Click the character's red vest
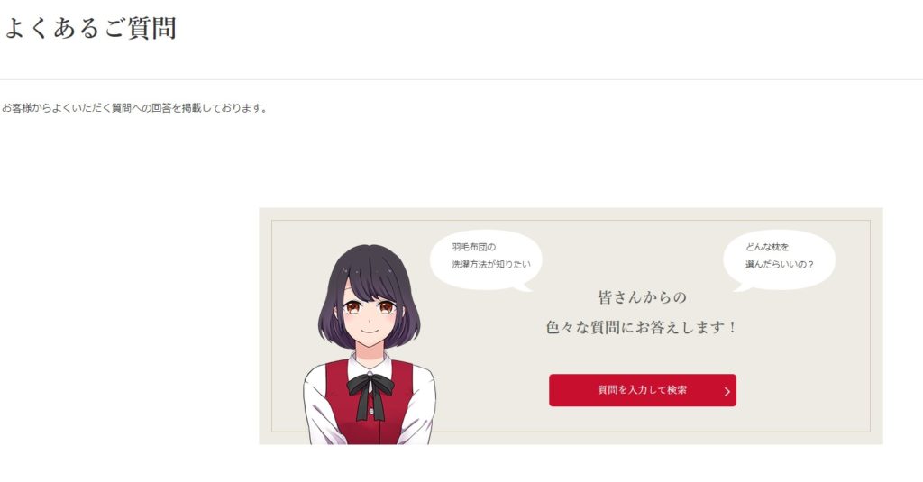This screenshot has width=923, height=482. pos(369,406)
